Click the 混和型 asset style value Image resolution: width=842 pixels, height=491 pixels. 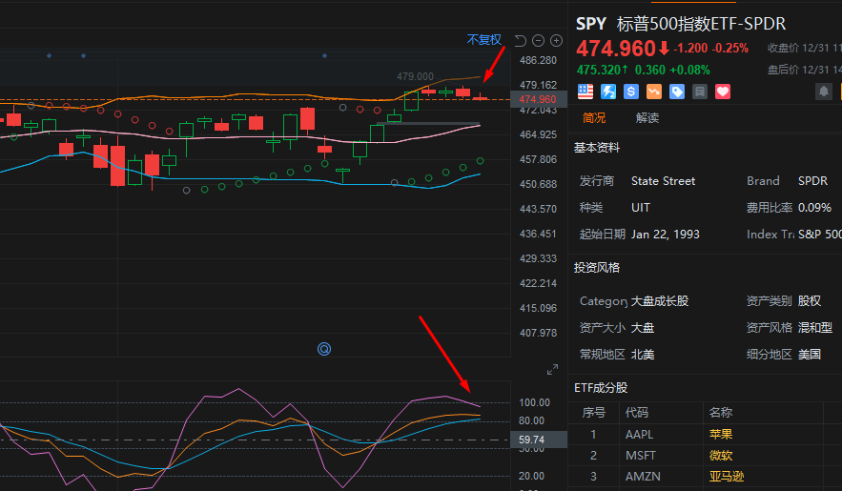pos(815,328)
